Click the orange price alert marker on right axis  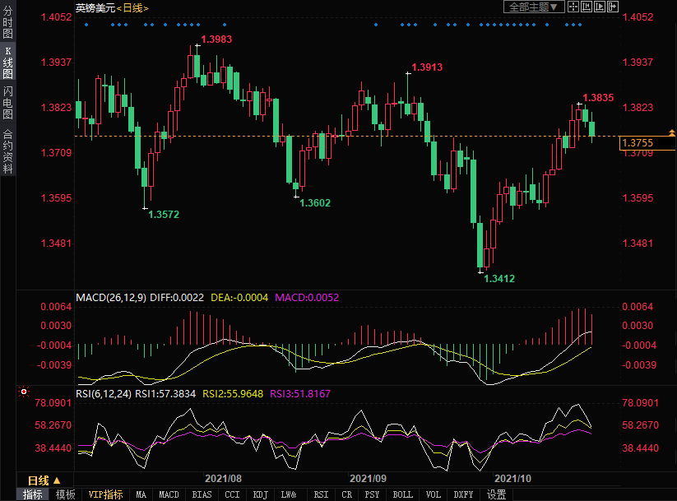(x=672, y=132)
